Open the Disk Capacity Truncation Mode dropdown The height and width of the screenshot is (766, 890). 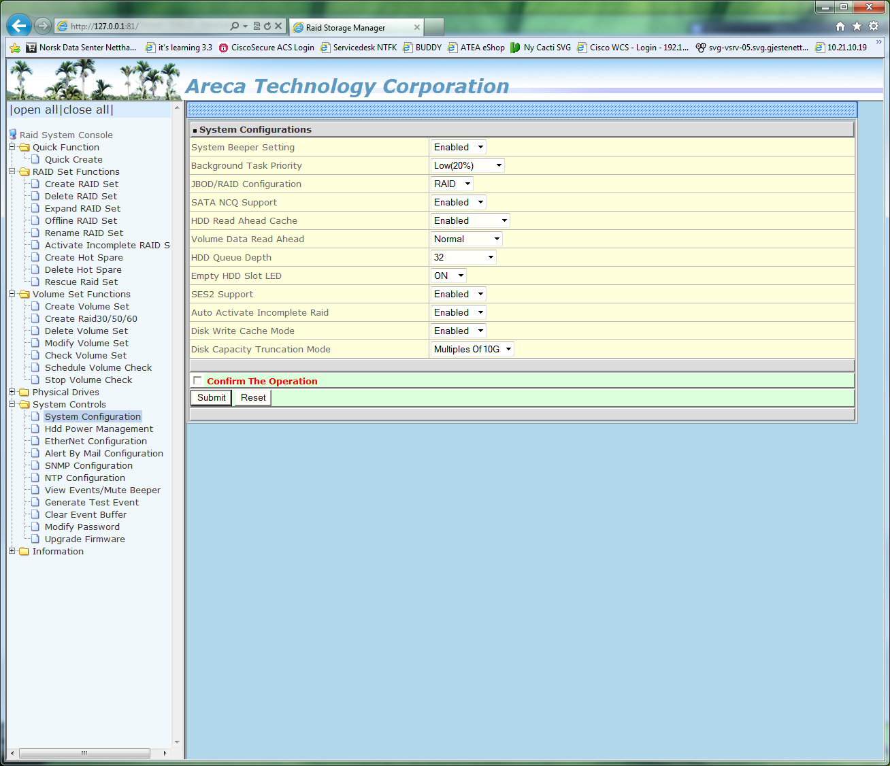[473, 349]
